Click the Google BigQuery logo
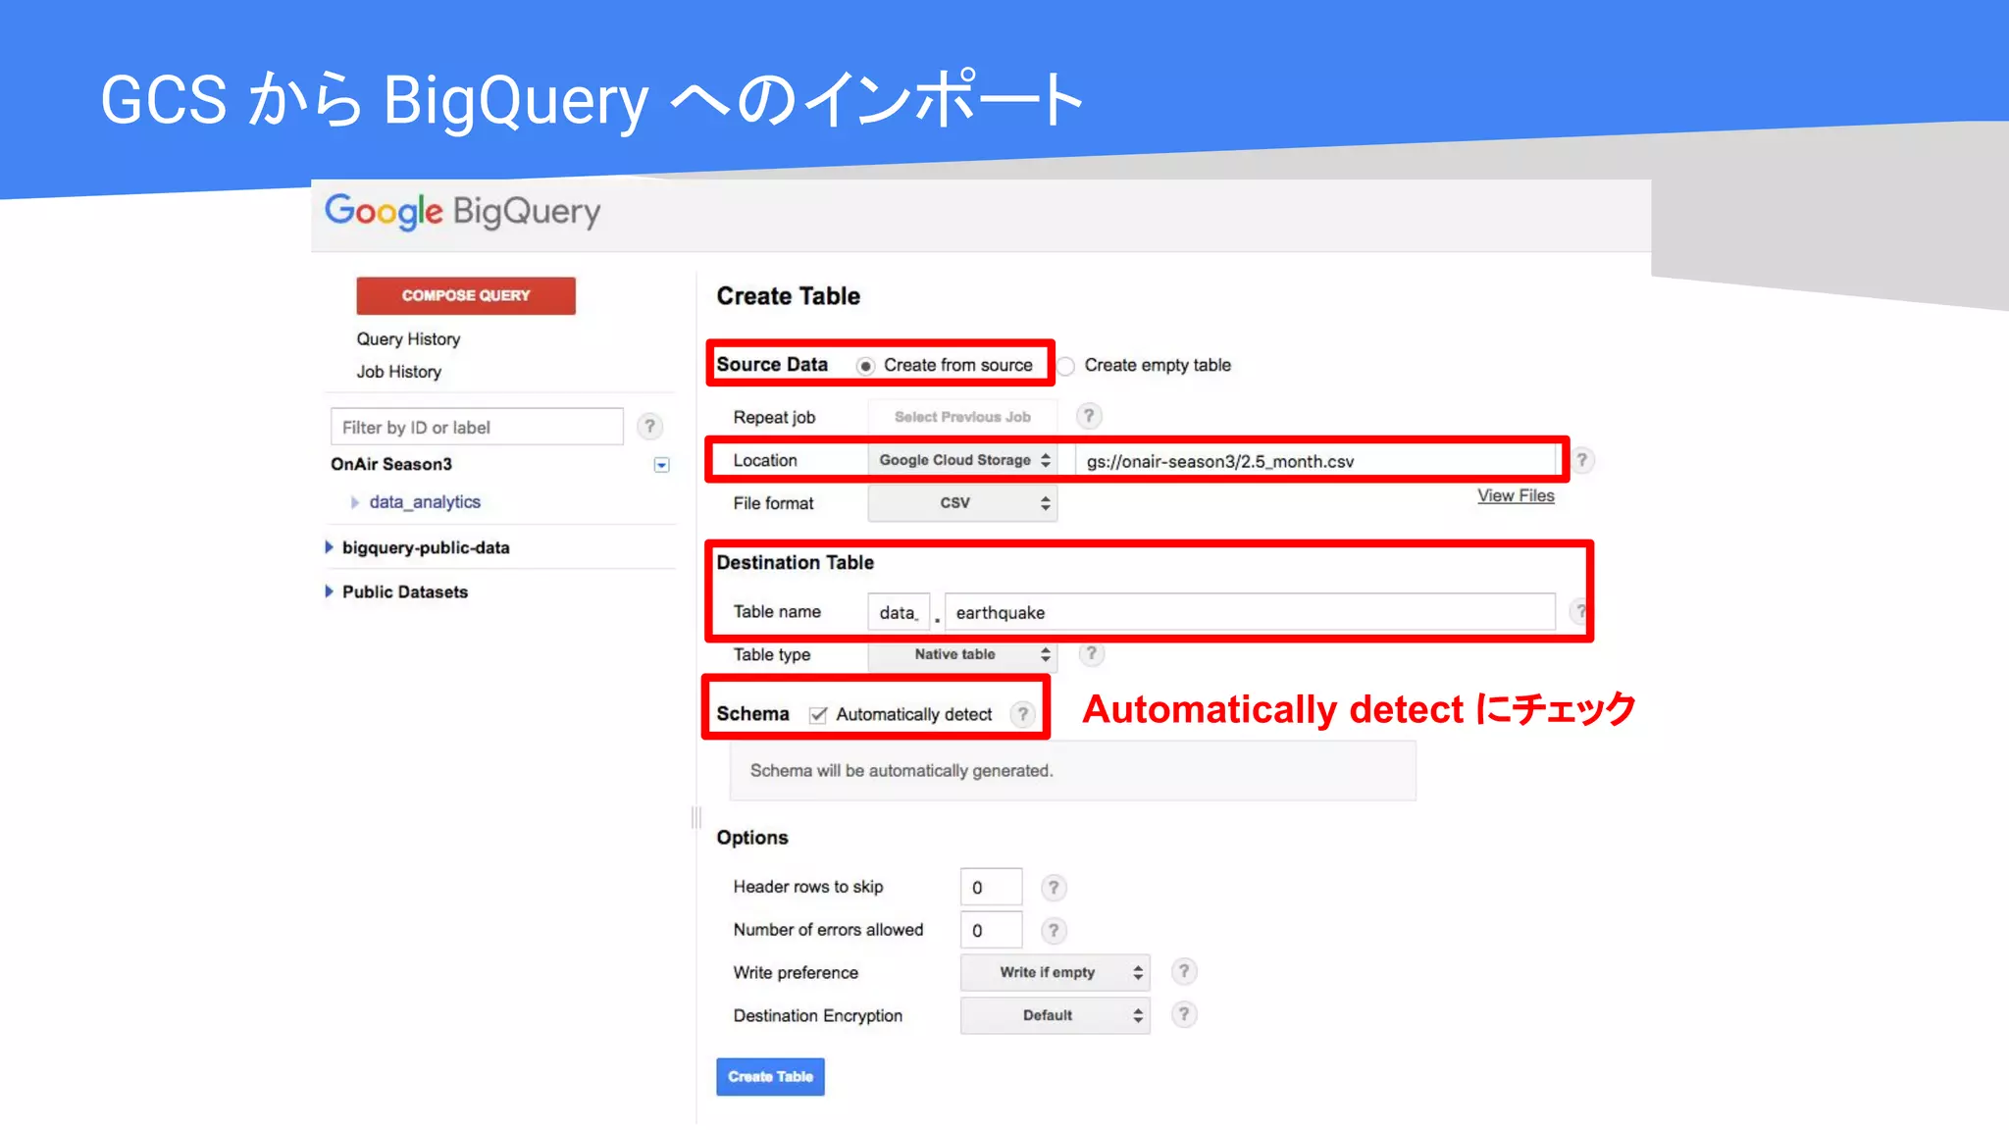The image size is (2009, 1130). click(x=462, y=211)
